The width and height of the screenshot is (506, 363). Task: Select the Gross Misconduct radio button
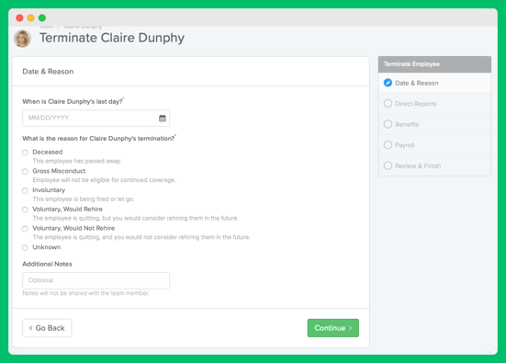(x=25, y=172)
